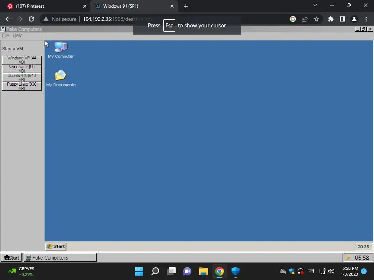Launch the Ubuntu 4.10 (643 MB) VM
Viewport: 374px width, 280px height.
tap(22, 78)
